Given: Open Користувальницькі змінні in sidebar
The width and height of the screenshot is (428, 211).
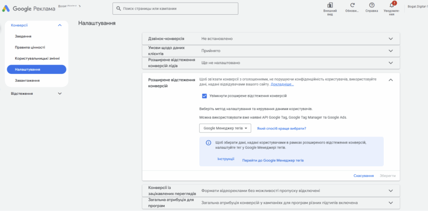Looking at the screenshot, I should [x=37, y=58].
